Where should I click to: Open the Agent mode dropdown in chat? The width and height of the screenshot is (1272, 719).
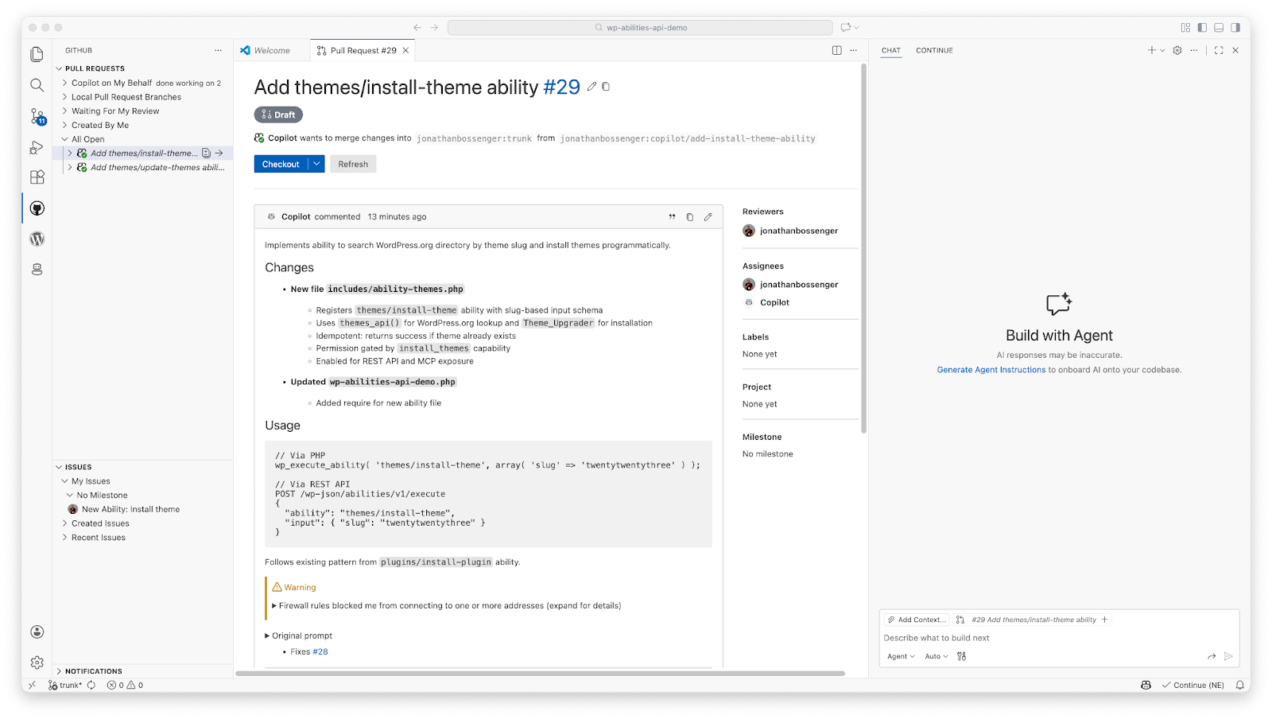point(901,656)
